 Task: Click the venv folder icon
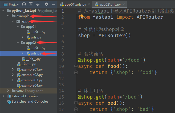(x=14, y=91)
